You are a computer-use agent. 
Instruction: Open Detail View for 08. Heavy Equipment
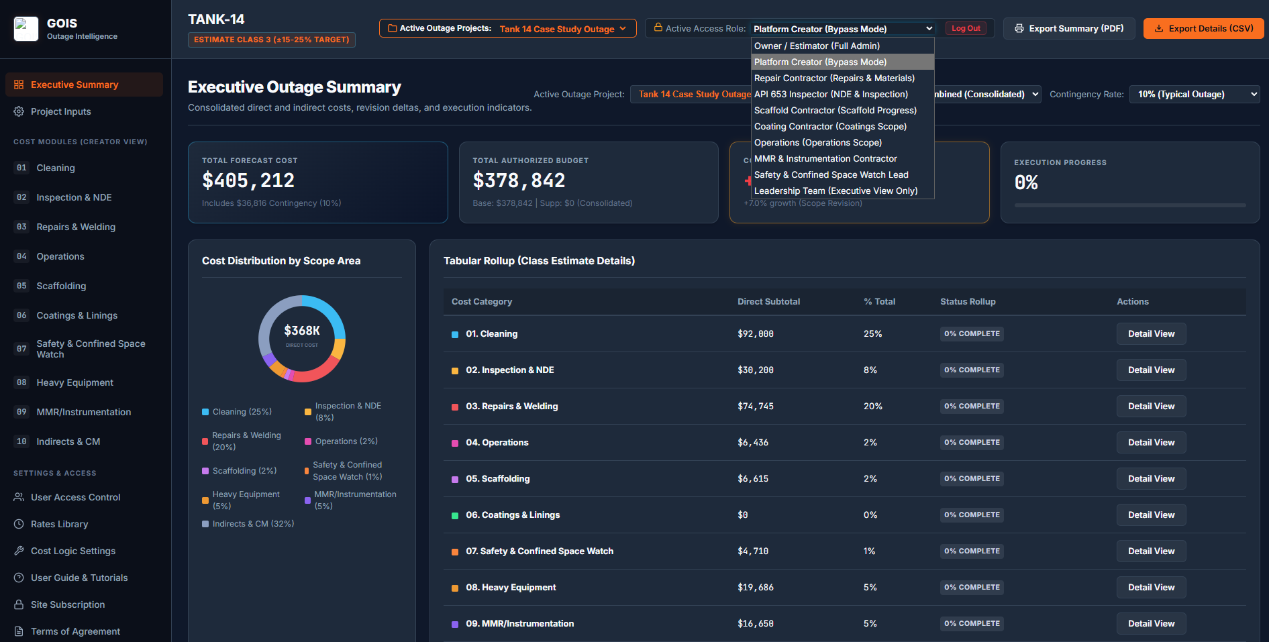1151,587
